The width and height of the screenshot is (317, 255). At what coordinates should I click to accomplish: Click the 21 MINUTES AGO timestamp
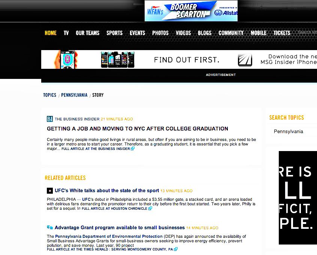coord(117,119)
